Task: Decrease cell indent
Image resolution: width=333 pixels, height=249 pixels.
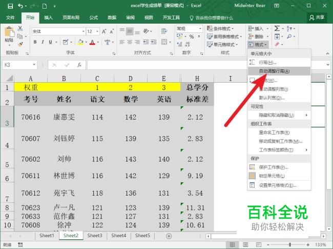Action: coord(146,42)
